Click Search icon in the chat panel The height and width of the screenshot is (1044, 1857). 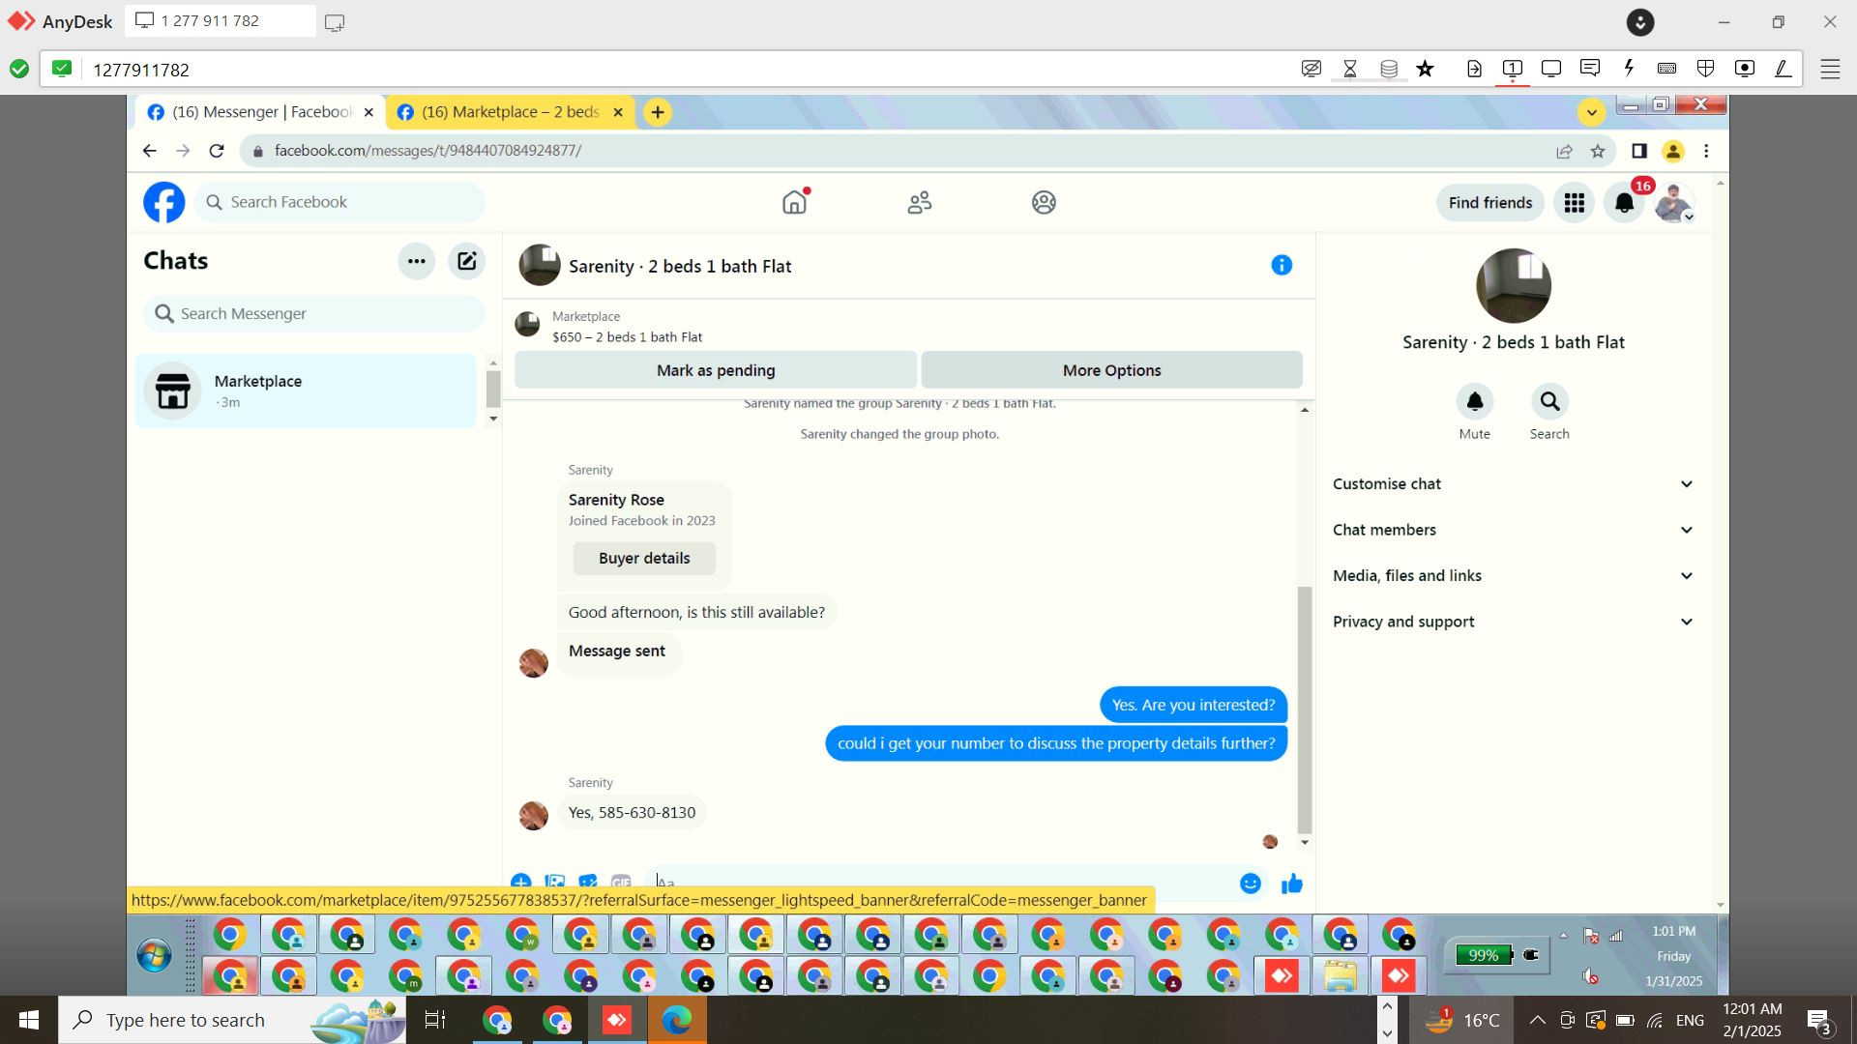click(1548, 402)
